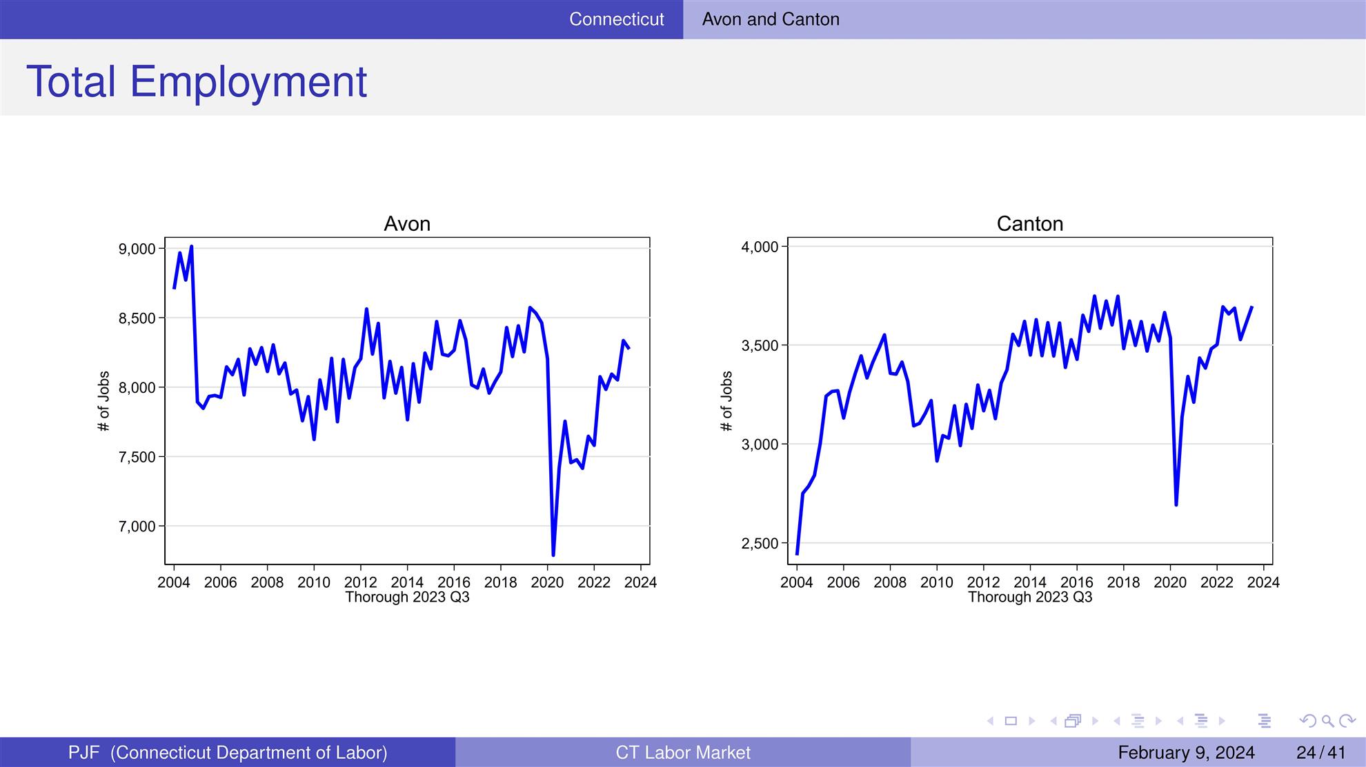Jump forward one frame using frame arrow
1366x767 pixels.
click(1095, 721)
